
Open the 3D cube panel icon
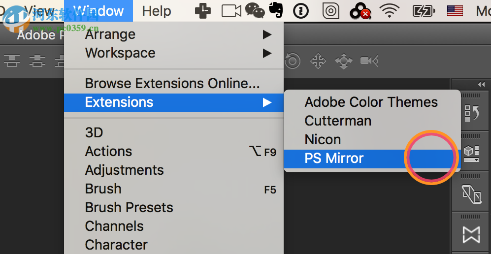tap(471, 154)
